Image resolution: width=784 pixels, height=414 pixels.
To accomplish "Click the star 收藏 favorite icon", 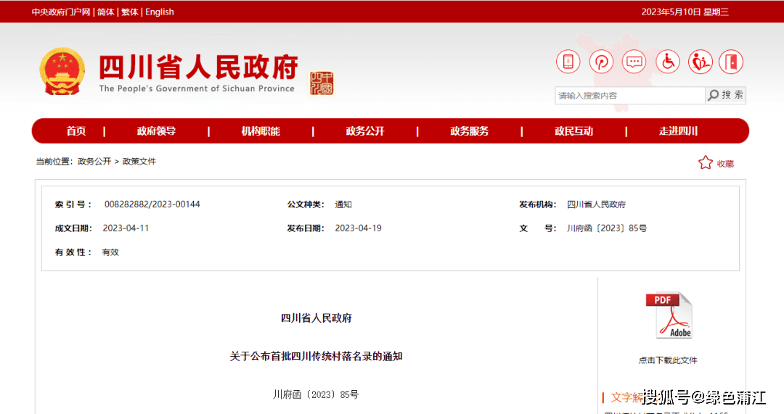I will [706, 163].
